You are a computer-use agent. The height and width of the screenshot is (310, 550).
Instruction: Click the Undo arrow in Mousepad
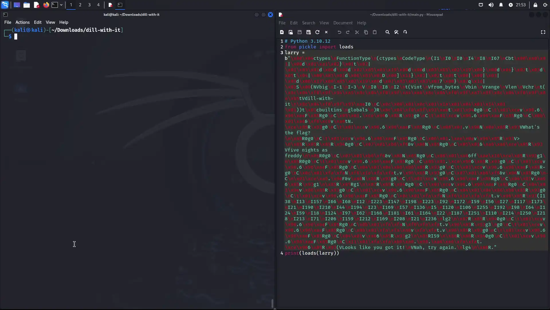339,32
